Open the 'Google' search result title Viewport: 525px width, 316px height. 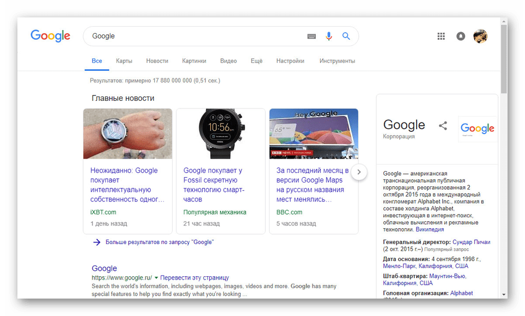coord(104,269)
